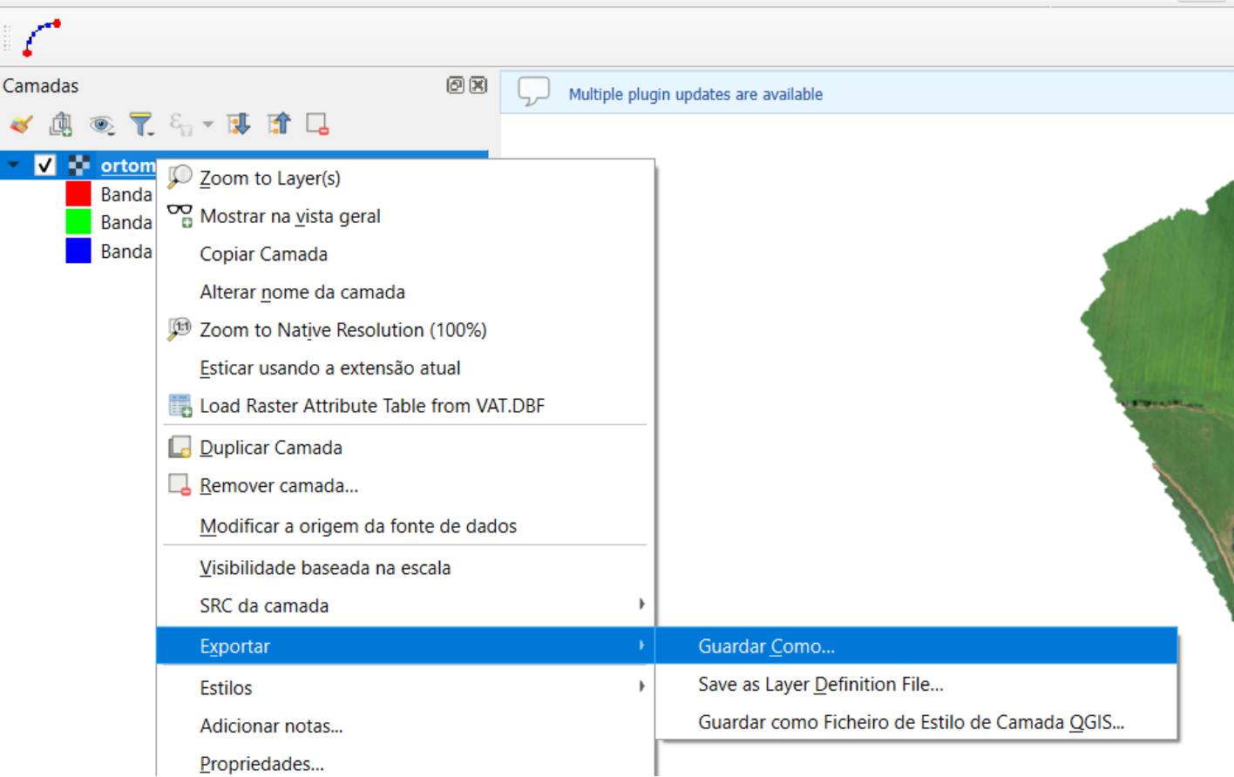Uncheck the ortom layer visibility checkbox
Viewport: 1234px width, 777px height.
tap(45, 165)
